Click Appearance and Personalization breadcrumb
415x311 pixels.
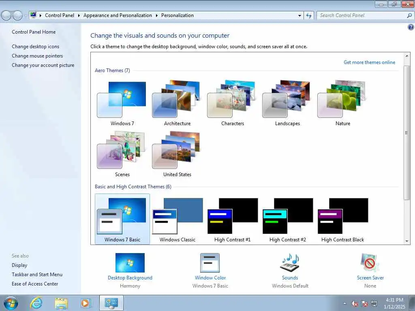click(118, 15)
